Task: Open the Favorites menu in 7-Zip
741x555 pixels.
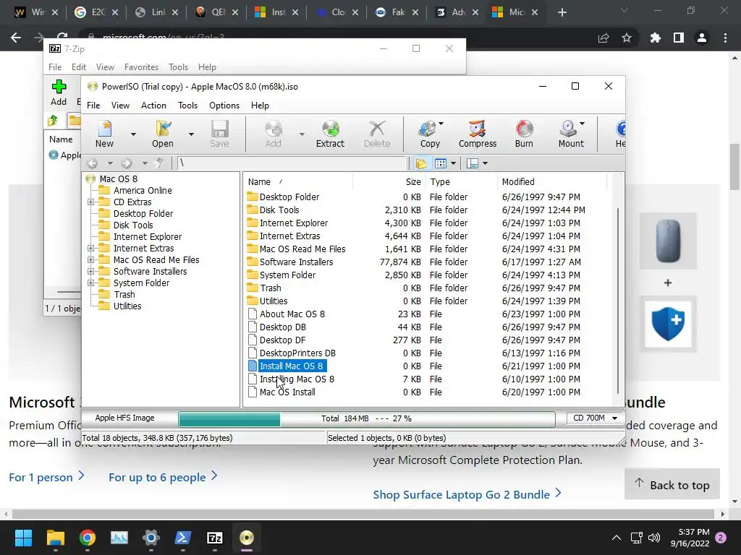Action: (x=141, y=67)
